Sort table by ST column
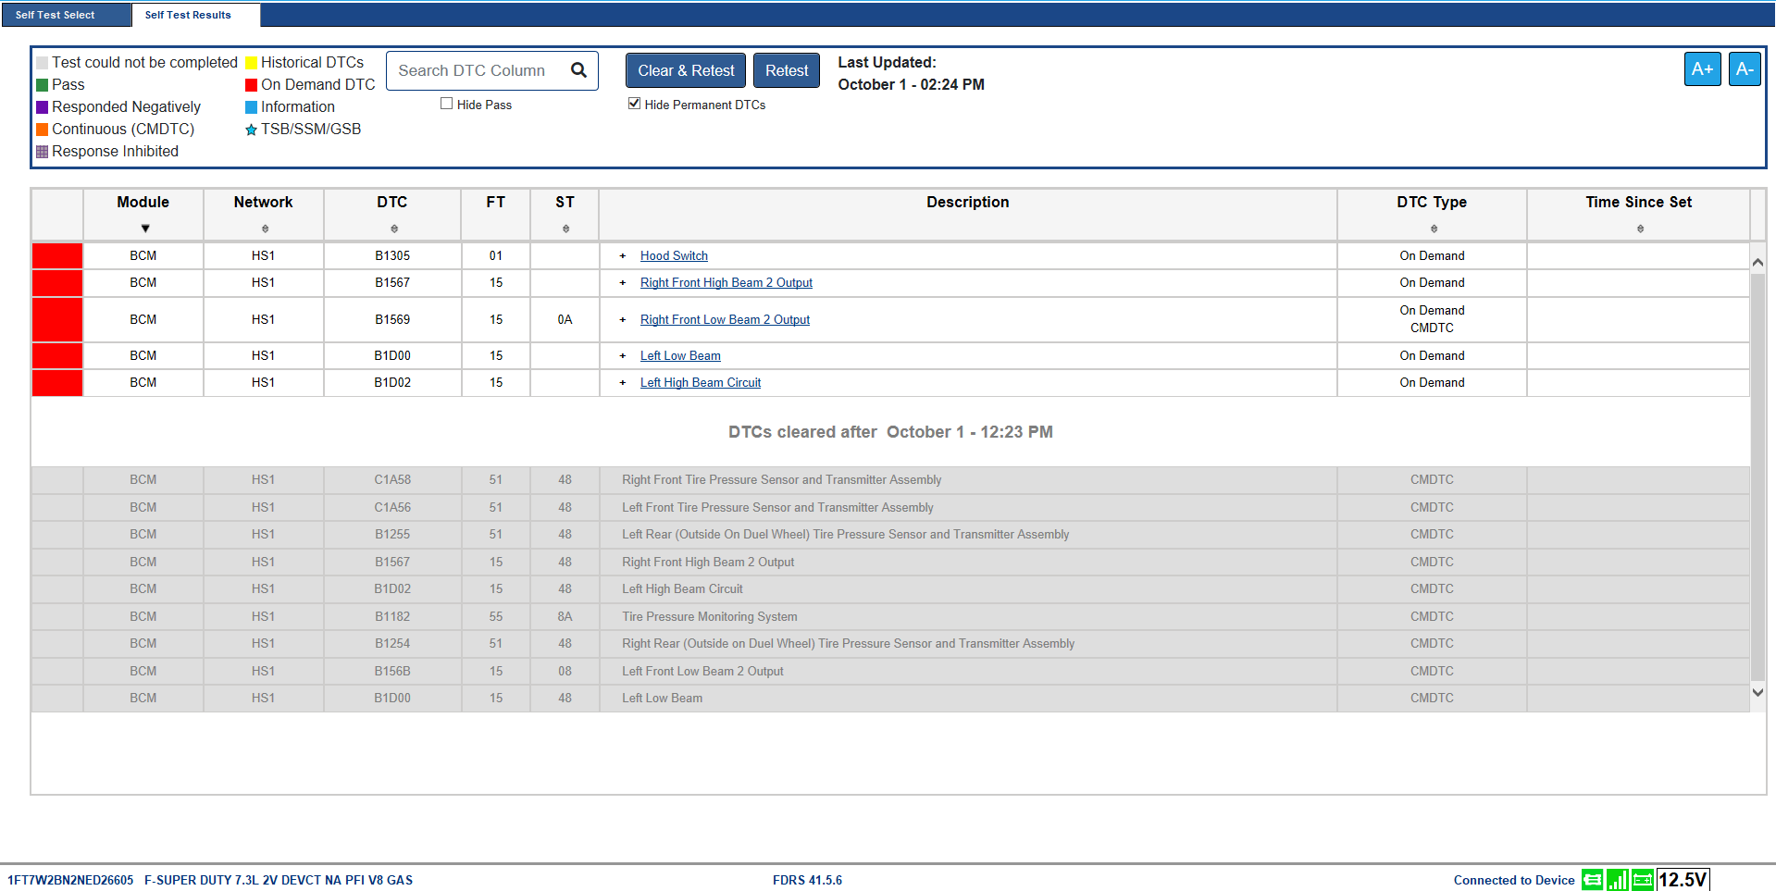1776x891 pixels. pos(565,229)
